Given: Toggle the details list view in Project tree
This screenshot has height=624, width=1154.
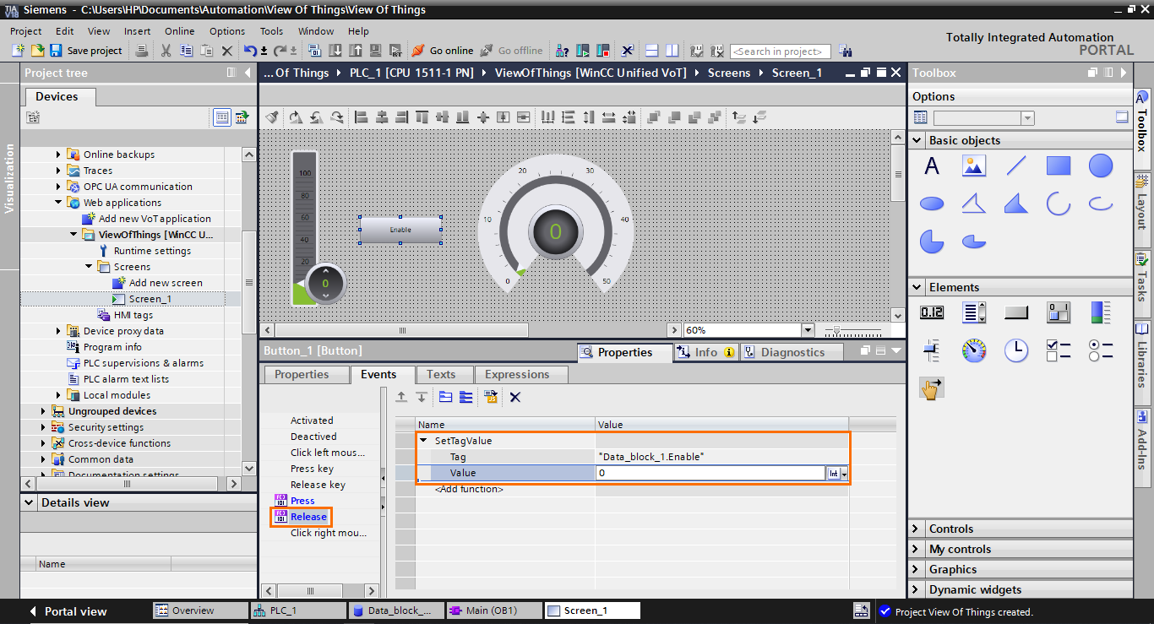Looking at the screenshot, I should tap(222, 117).
